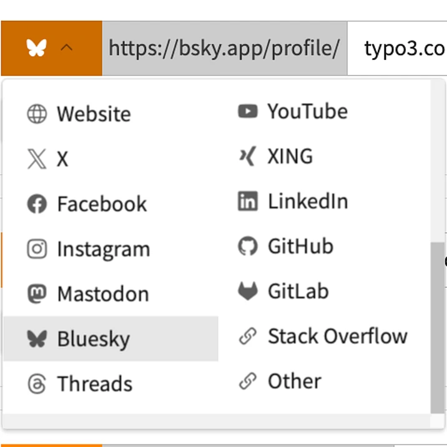This screenshot has height=447, width=447.
Task: Click the dropdown list vertical scrollbar
Action: click(x=438, y=325)
